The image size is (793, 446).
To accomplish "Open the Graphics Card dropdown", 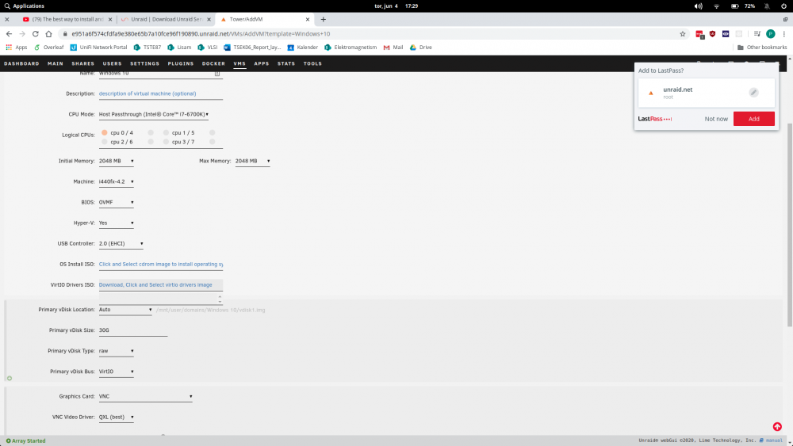I will tap(146, 397).
